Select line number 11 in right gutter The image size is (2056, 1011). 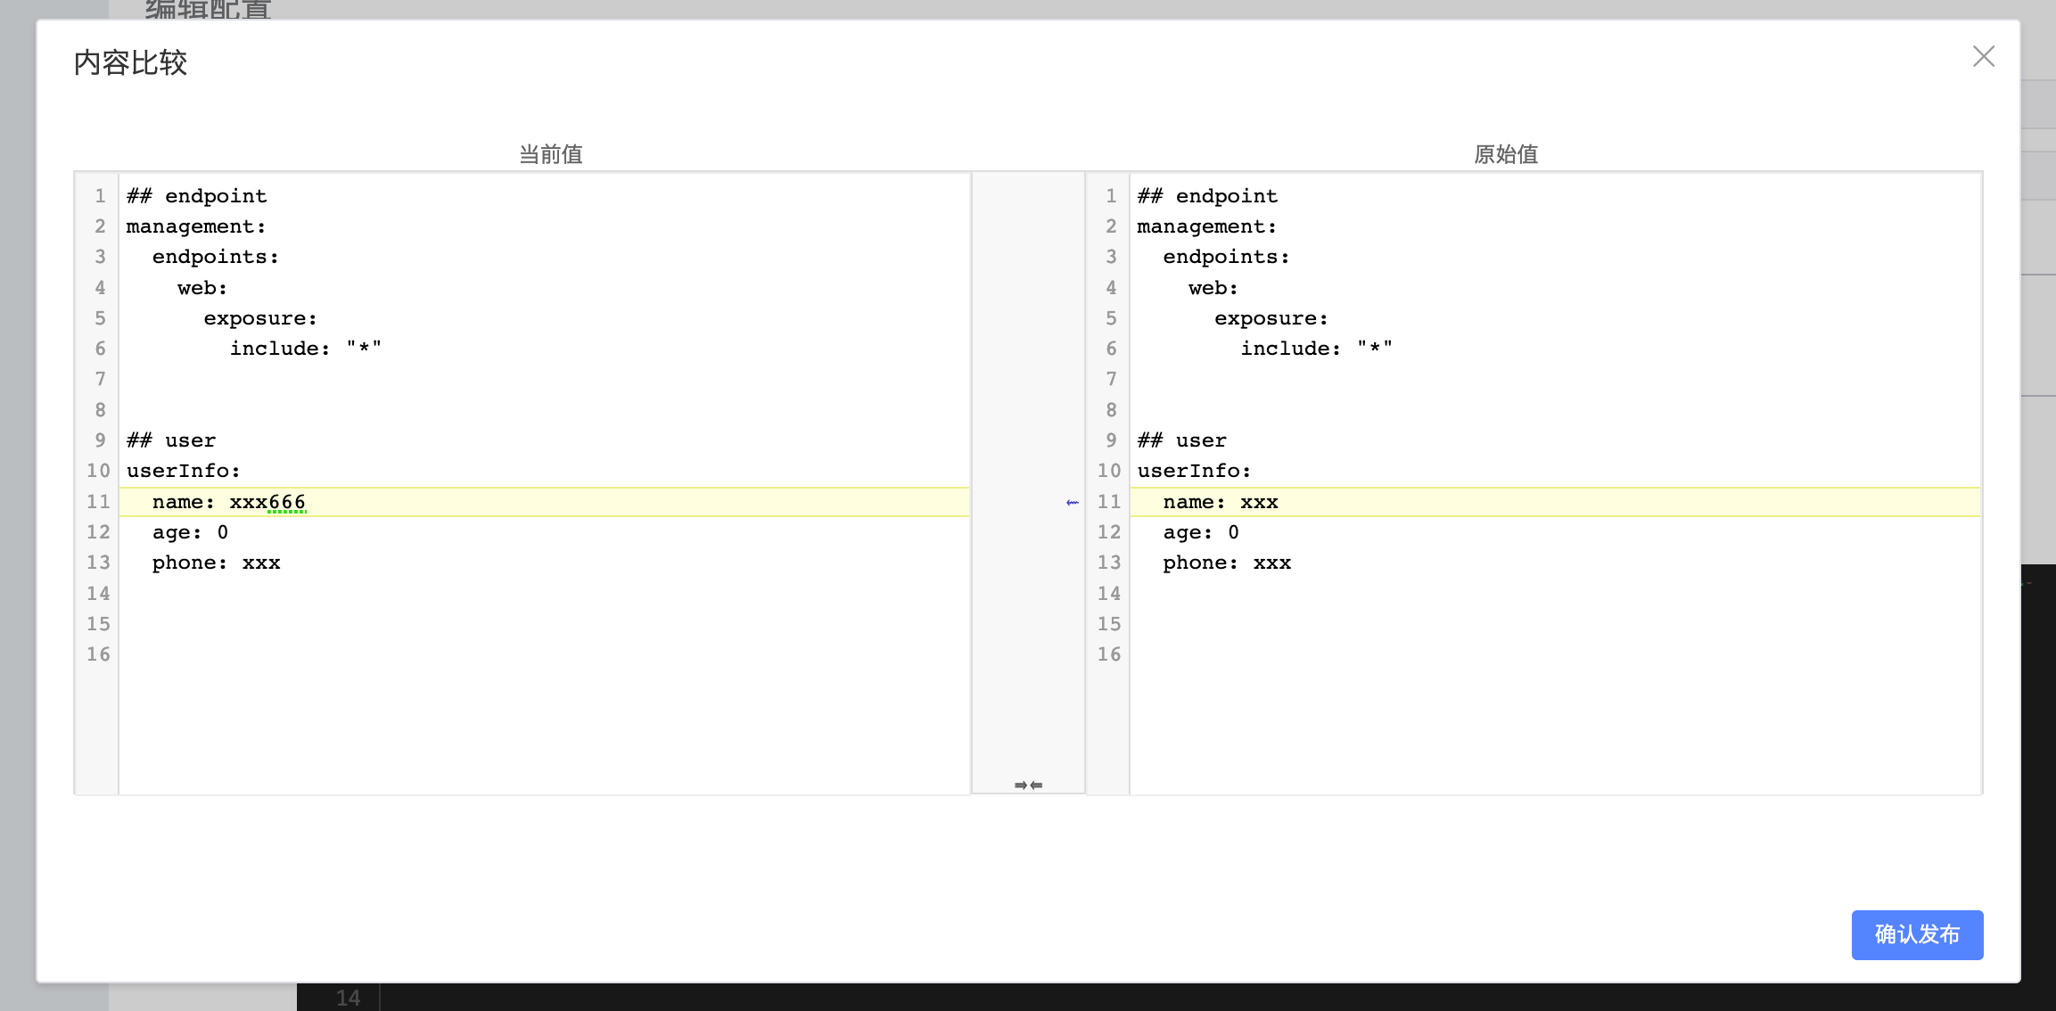tap(1109, 503)
